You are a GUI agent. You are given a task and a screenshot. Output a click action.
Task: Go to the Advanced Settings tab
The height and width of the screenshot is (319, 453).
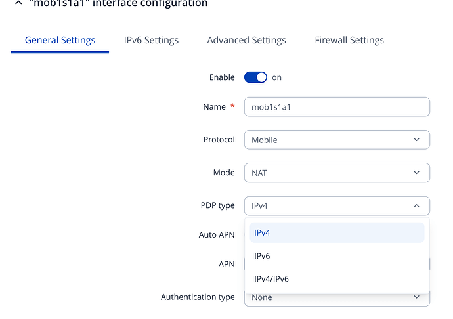tap(246, 40)
